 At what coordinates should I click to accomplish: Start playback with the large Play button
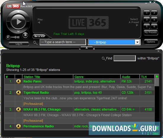pos(18,22)
